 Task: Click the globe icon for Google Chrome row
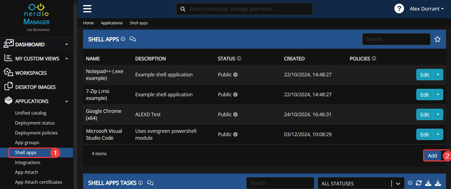pyautogui.click(x=235, y=115)
